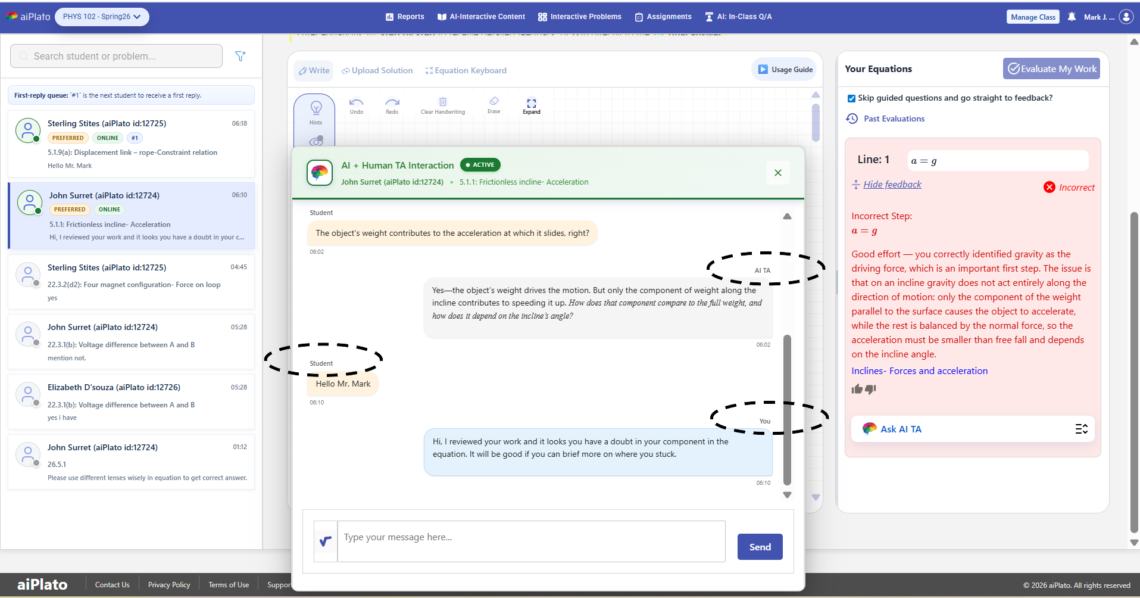1140x598 pixels.
Task: Click the chat message scrollbar thumb
Action: click(787, 410)
